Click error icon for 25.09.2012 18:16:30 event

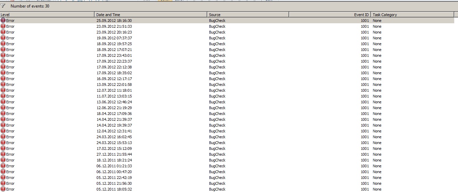pyautogui.click(x=3, y=21)
